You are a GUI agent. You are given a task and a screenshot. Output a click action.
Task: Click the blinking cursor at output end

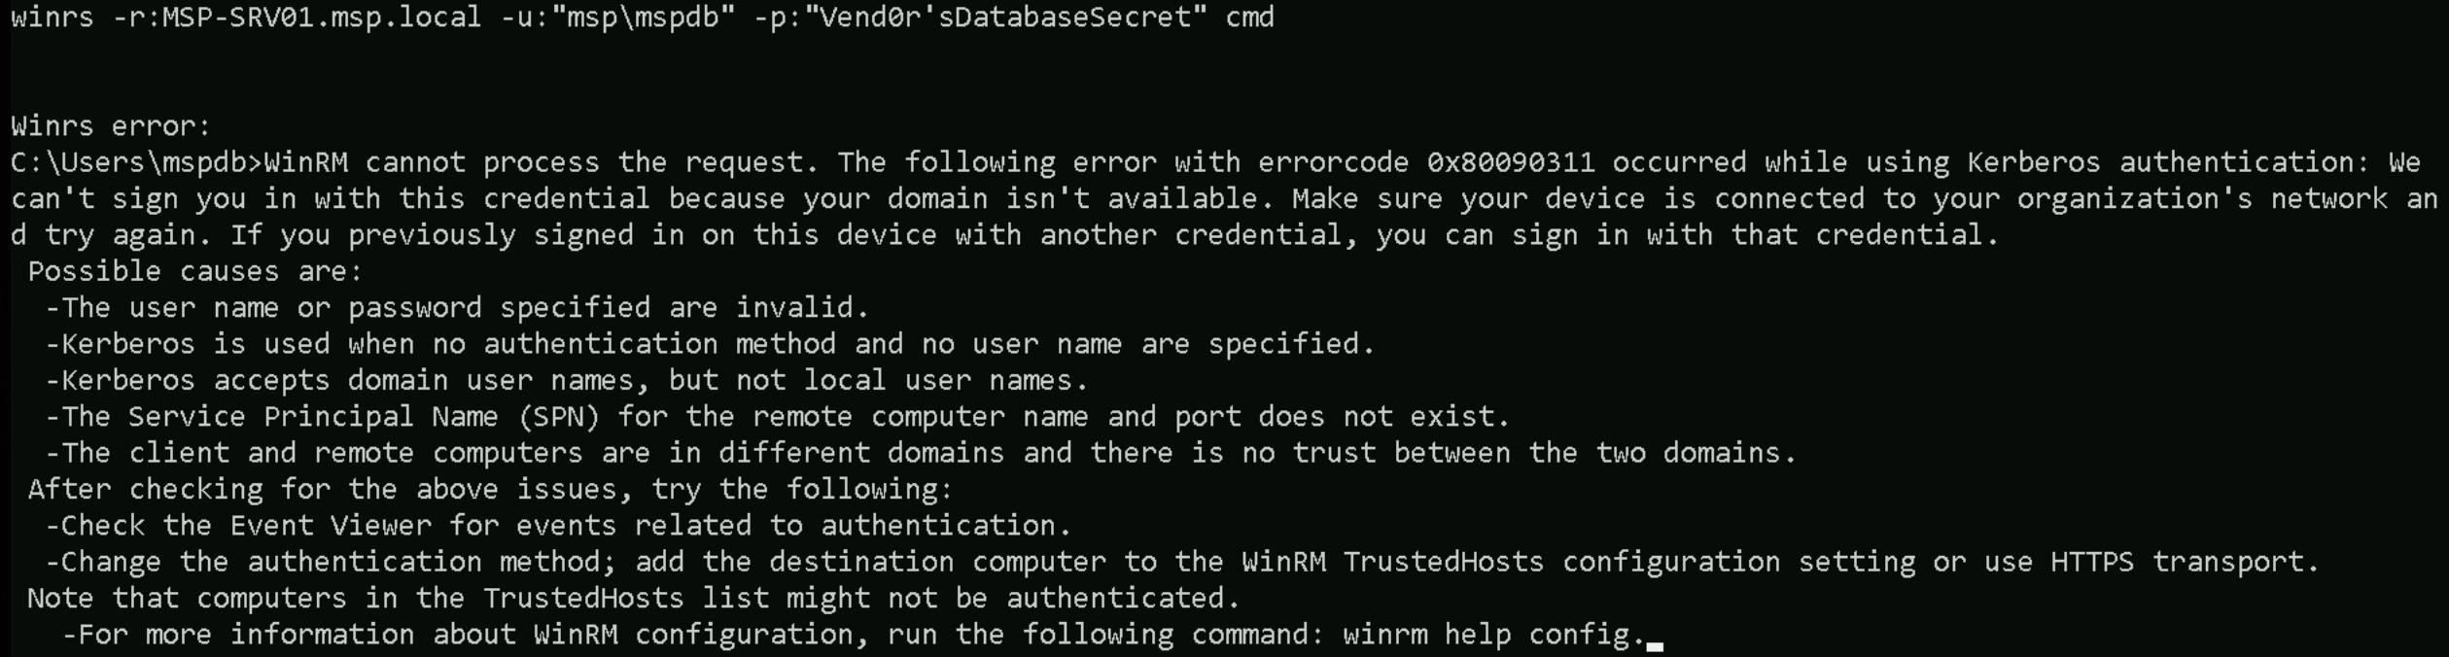click(x=1655, y=643)
